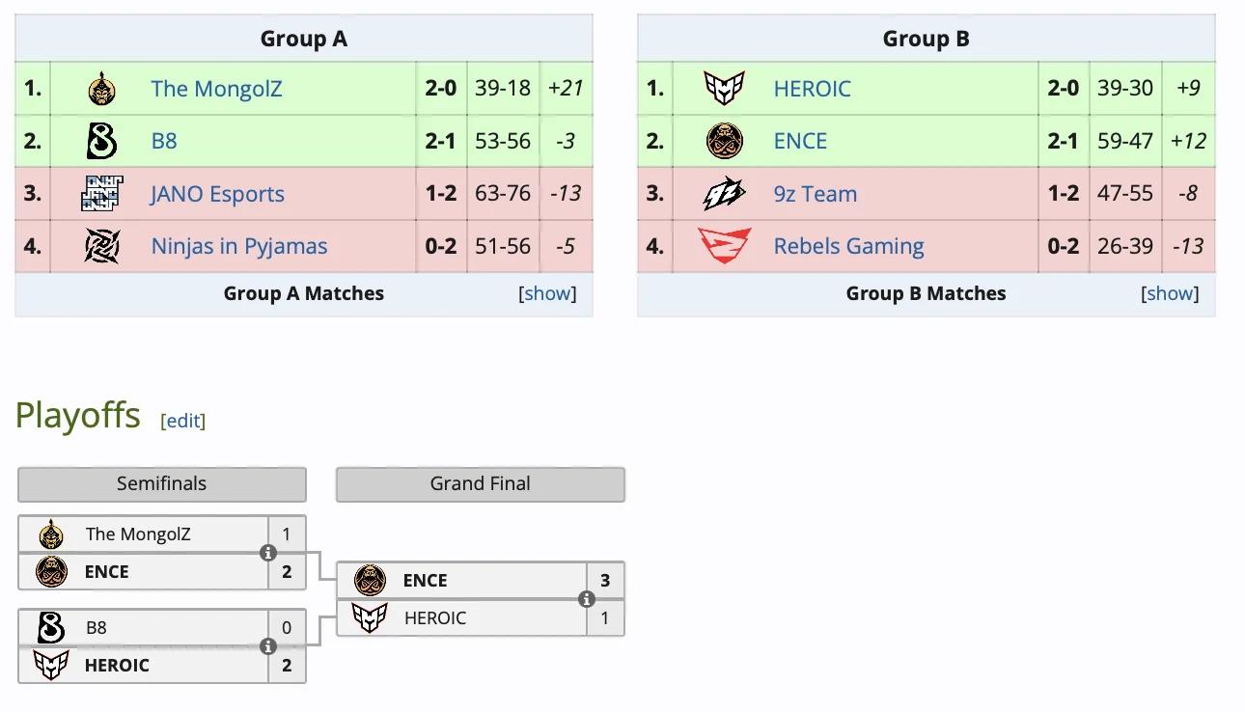Screen dimensions: 1245x712
Task: Click the Semifinals bracket header
Action: pyautogui.click(x=161, y=484)
